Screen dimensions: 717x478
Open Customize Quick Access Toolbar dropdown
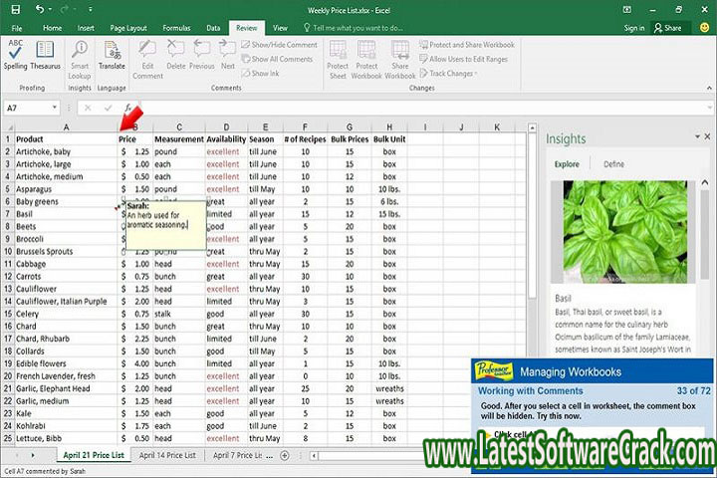point(91,9)
